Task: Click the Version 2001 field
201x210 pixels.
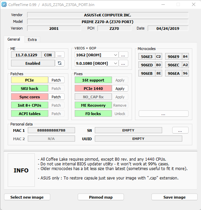Action: coord(54,28)
